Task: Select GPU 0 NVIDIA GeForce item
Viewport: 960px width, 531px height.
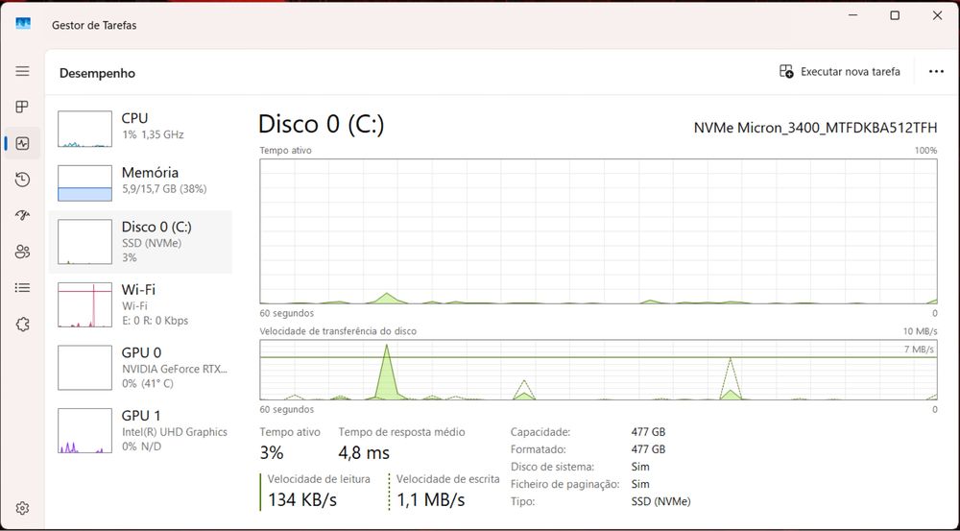Action: point(140,368)
